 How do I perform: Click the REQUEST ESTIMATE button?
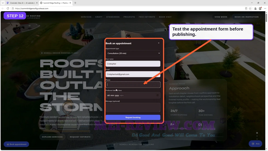[80, 137]
